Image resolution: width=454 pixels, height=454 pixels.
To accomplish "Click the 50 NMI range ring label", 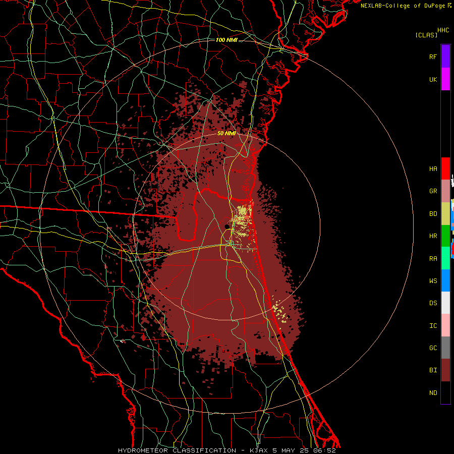I will point(226,133).
